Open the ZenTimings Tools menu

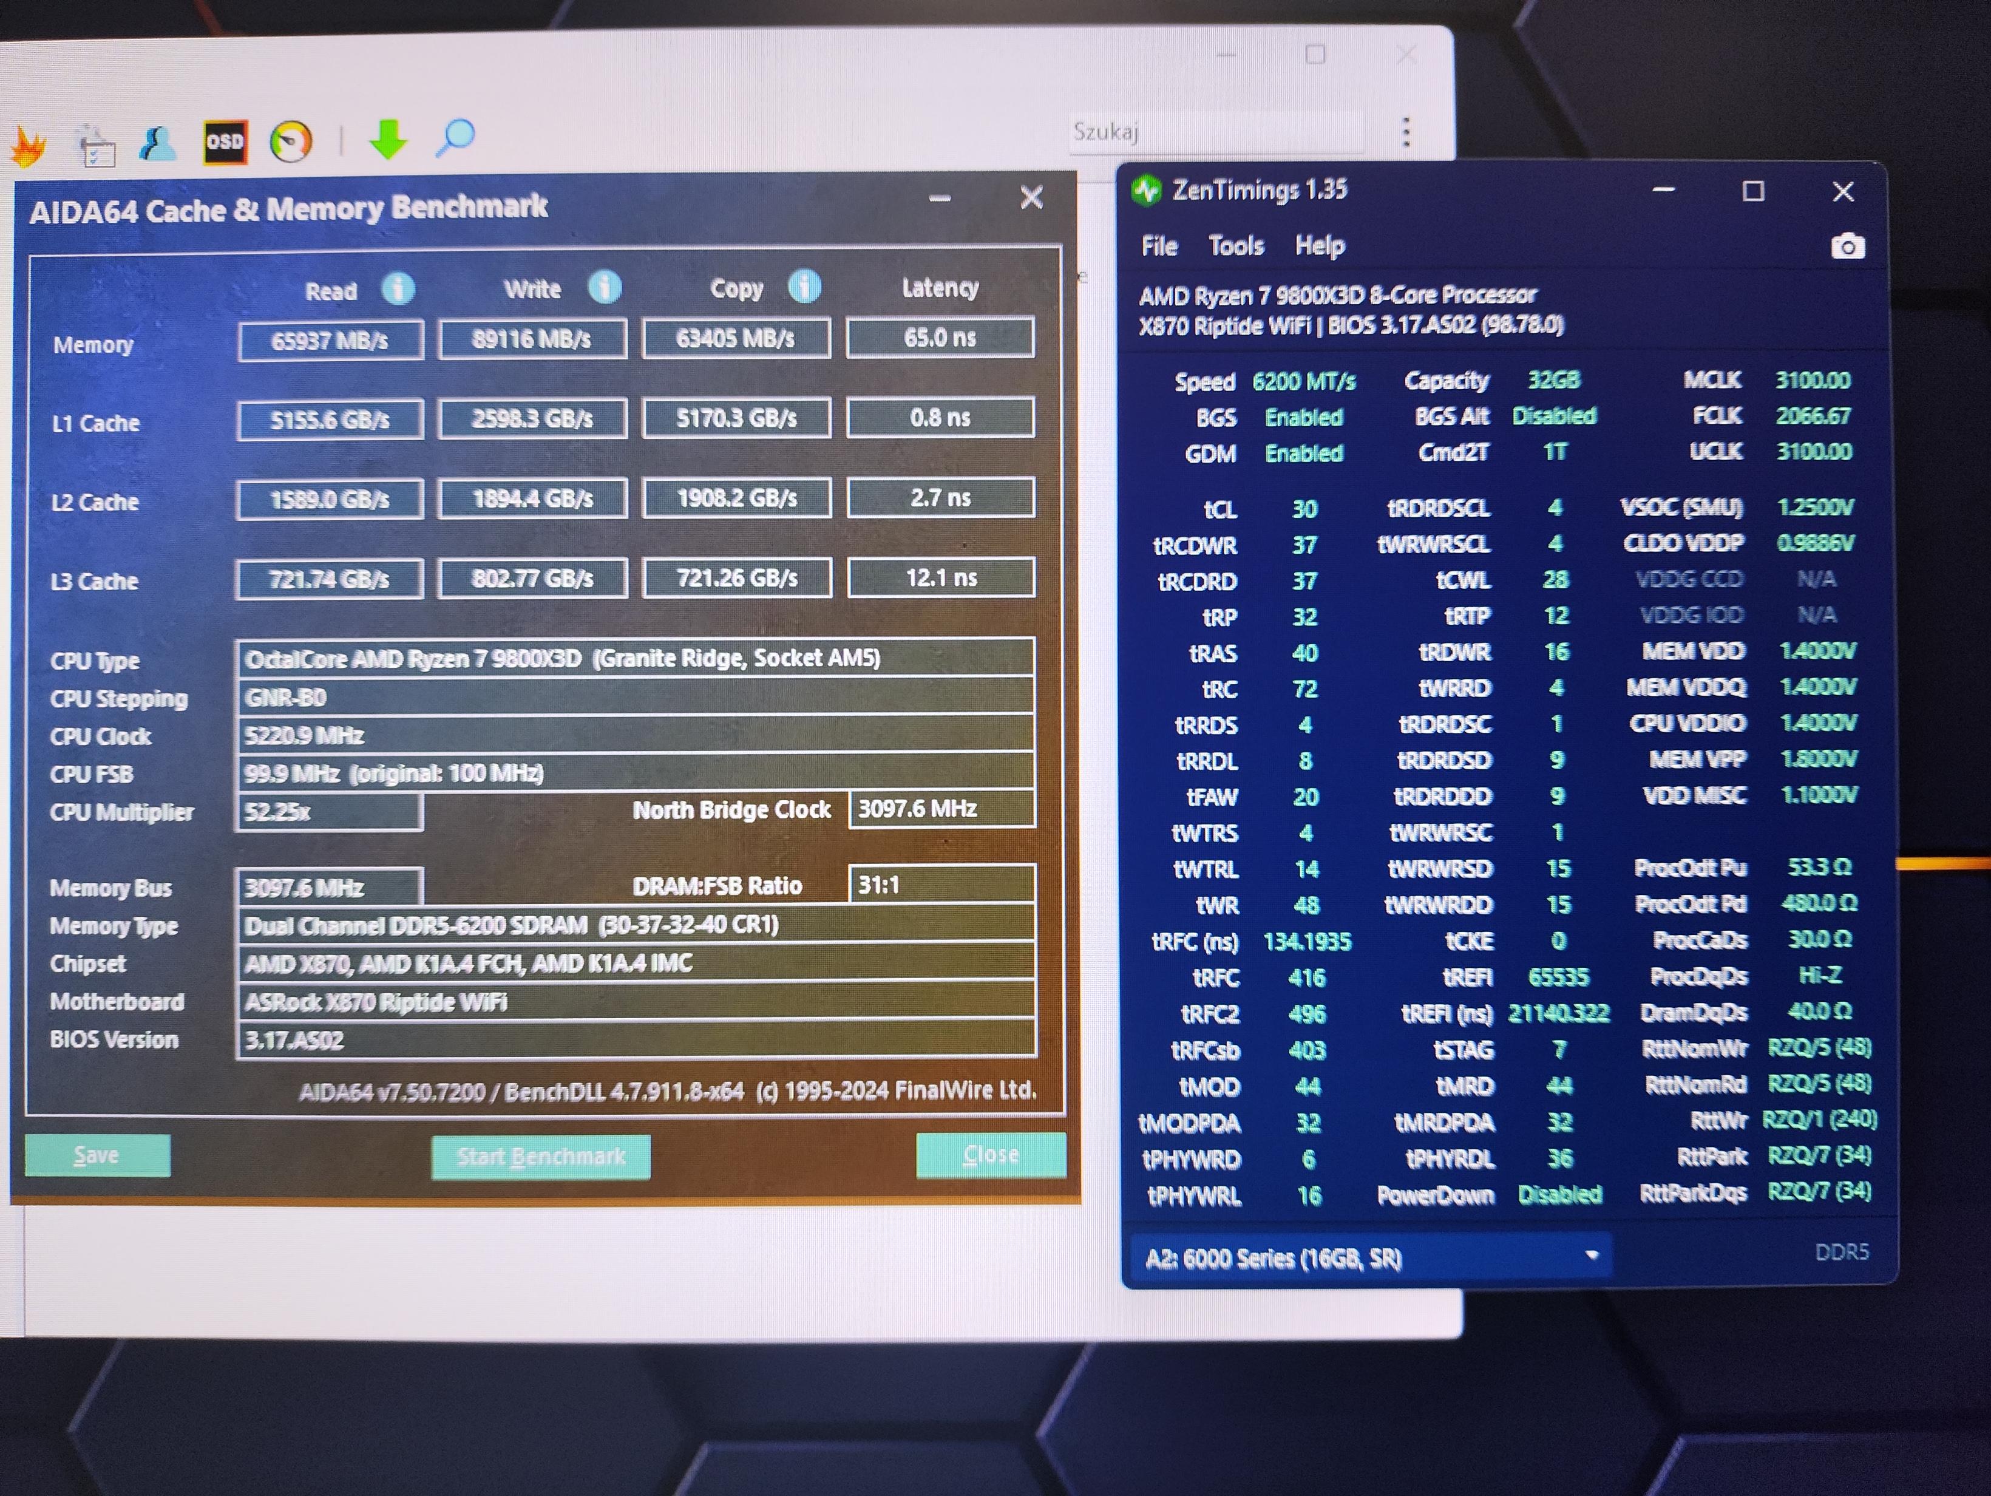(x=1236, y=246)
